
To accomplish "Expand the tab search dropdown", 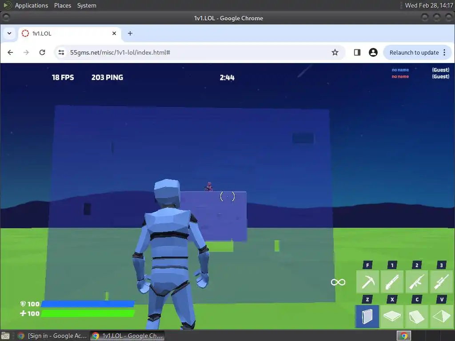I will [9, 33].
